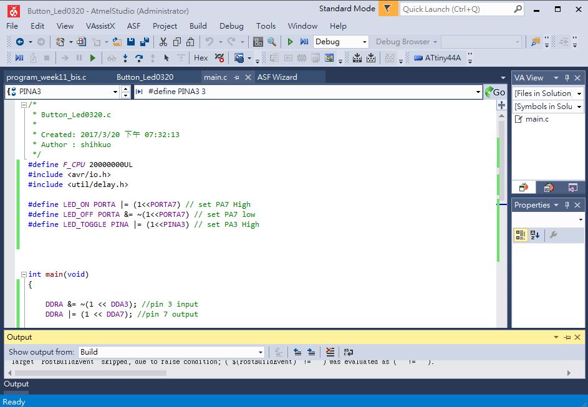The height and width of the screenshot is (407, 588).
Task: Open the PINA3 scope dropdown
Action: point(115,92)
